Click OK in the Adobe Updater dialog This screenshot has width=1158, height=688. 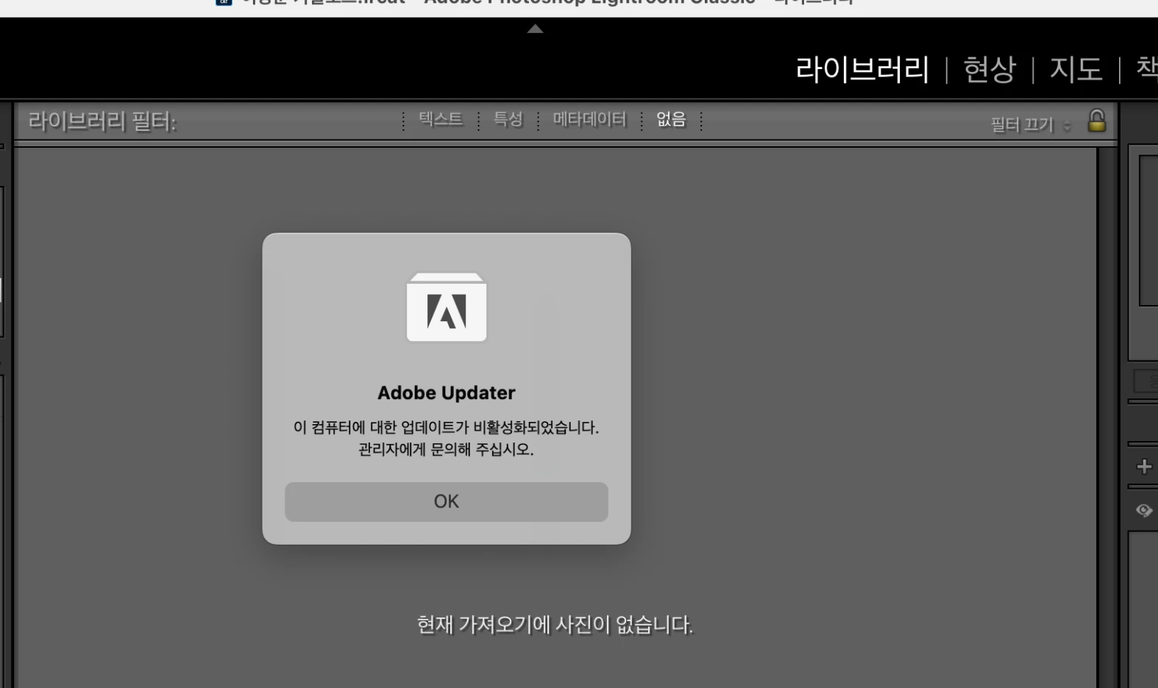447,501
